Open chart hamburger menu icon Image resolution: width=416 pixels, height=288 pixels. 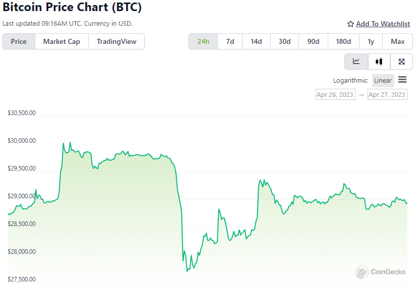click(402, 79)
